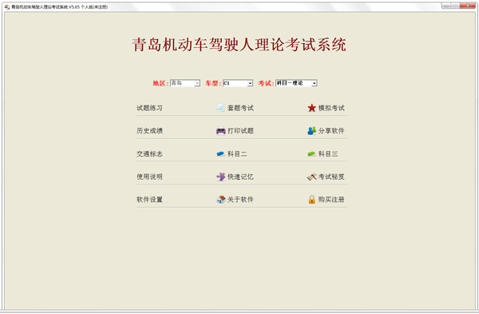
Task: Open the 车型 vehicle type dropdown
Action: [x=250, y=83]
